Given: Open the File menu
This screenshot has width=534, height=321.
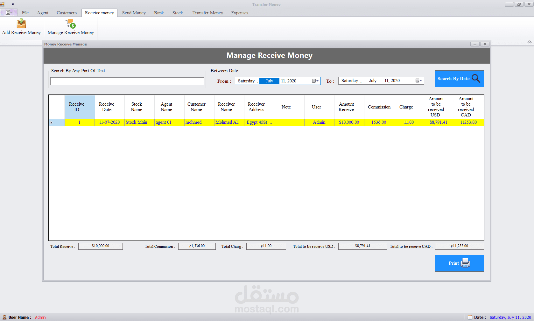Looking at the screenshot, I should (x=25, y=13).
